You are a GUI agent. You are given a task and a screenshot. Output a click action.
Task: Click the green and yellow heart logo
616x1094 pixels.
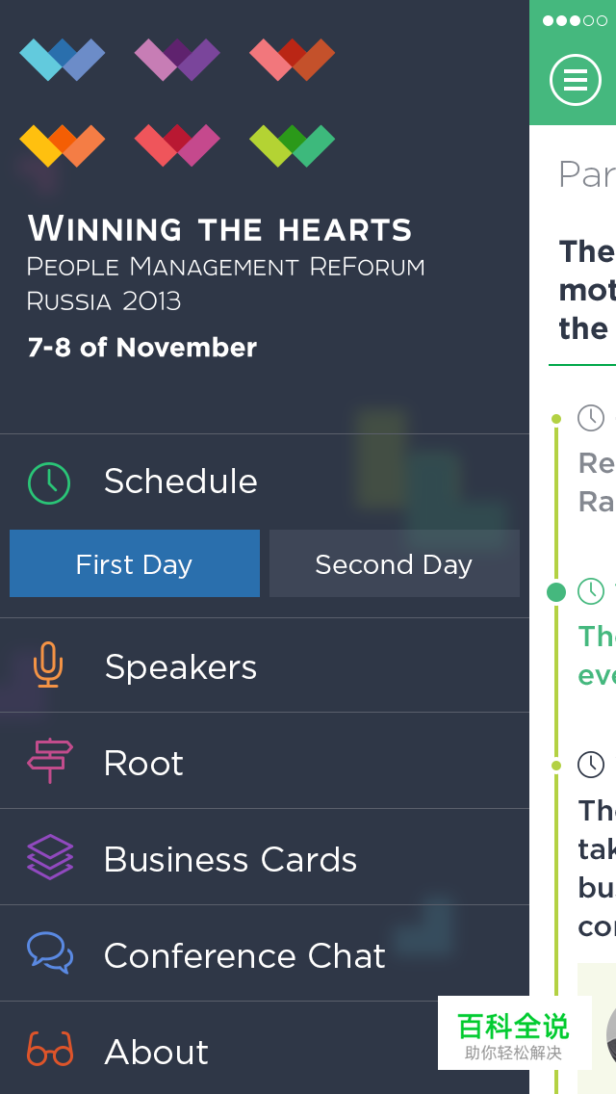[292, 144]
